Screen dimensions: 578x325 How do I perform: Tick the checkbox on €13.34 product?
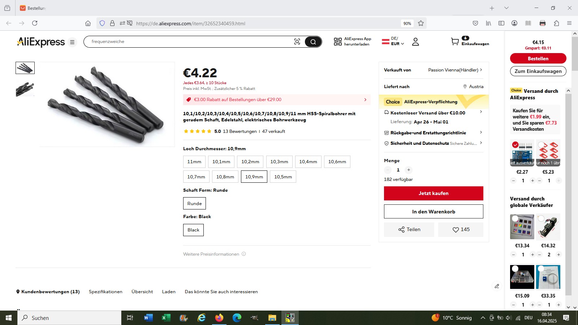[515, 218]
